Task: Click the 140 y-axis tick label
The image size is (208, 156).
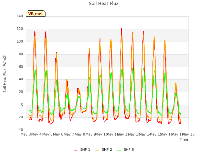Action: (x=20, y=16)
